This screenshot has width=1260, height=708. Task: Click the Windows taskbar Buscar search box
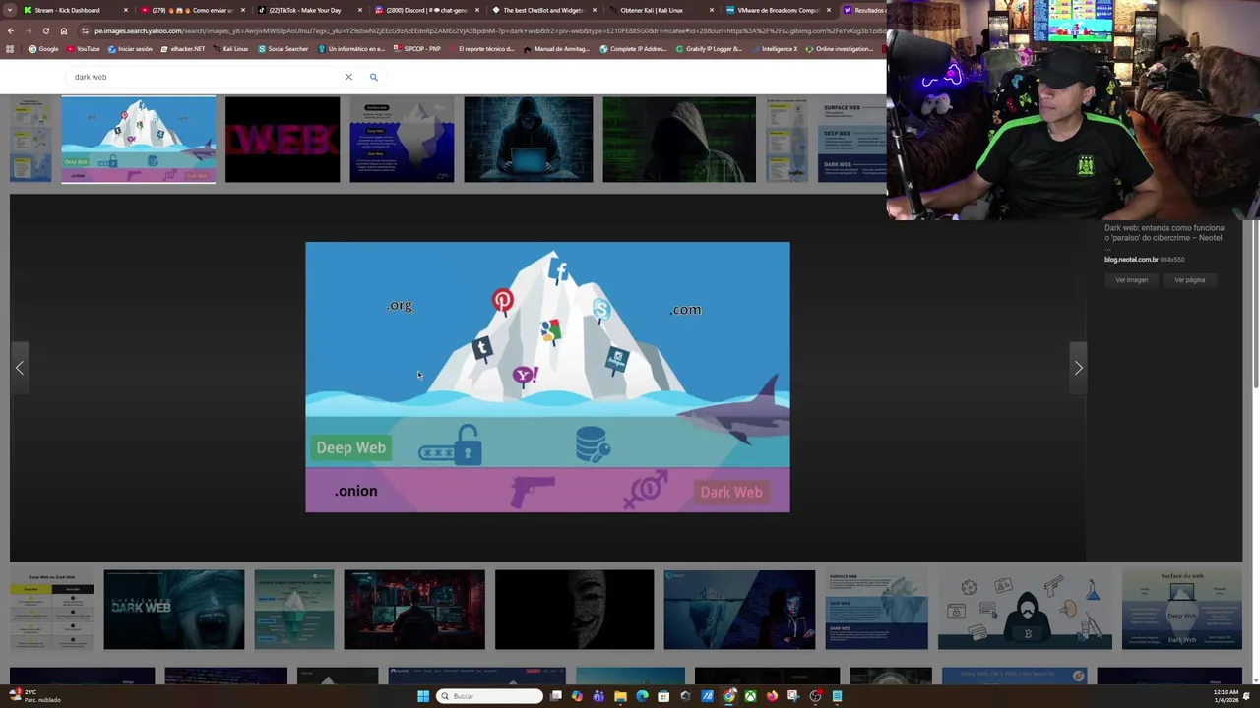(x=489, y=696)
